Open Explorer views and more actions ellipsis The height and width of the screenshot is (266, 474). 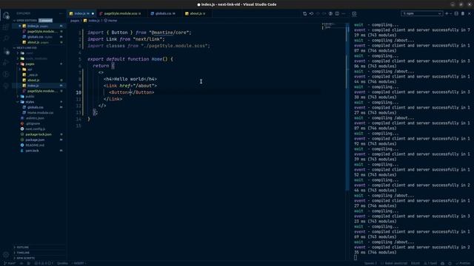(x=61, y=13)
